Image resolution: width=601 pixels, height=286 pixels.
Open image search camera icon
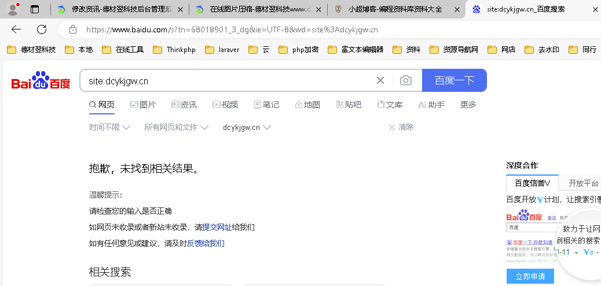pyautogui.click(x=405, y=80)
